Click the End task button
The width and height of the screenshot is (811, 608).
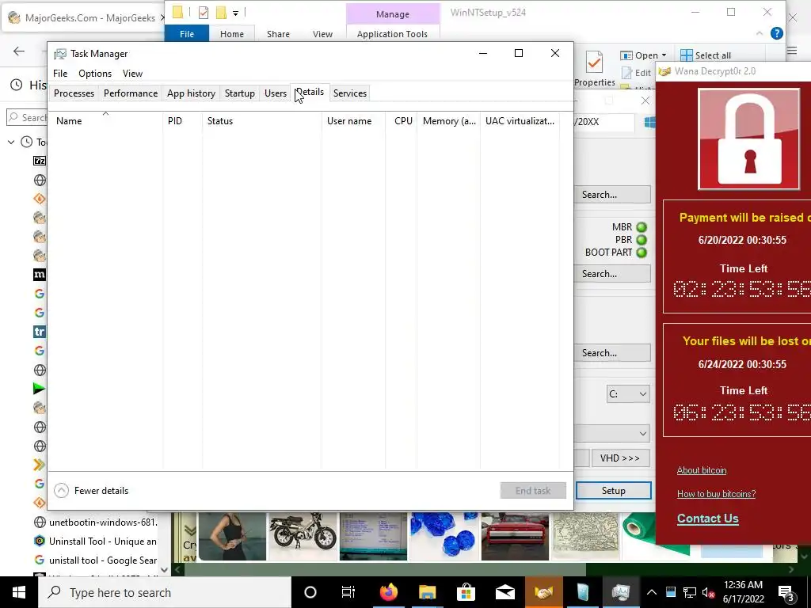point(533,491)
